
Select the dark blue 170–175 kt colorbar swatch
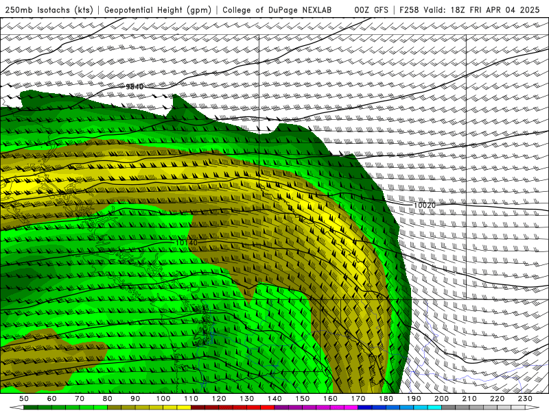pyautogui.click(x=365, y=408)
